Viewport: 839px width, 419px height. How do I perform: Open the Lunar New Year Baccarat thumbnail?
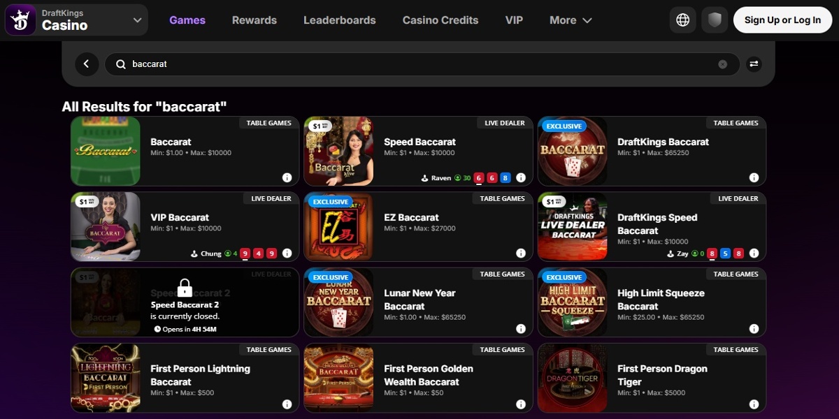pyautogui.click(x=339, y=302)
